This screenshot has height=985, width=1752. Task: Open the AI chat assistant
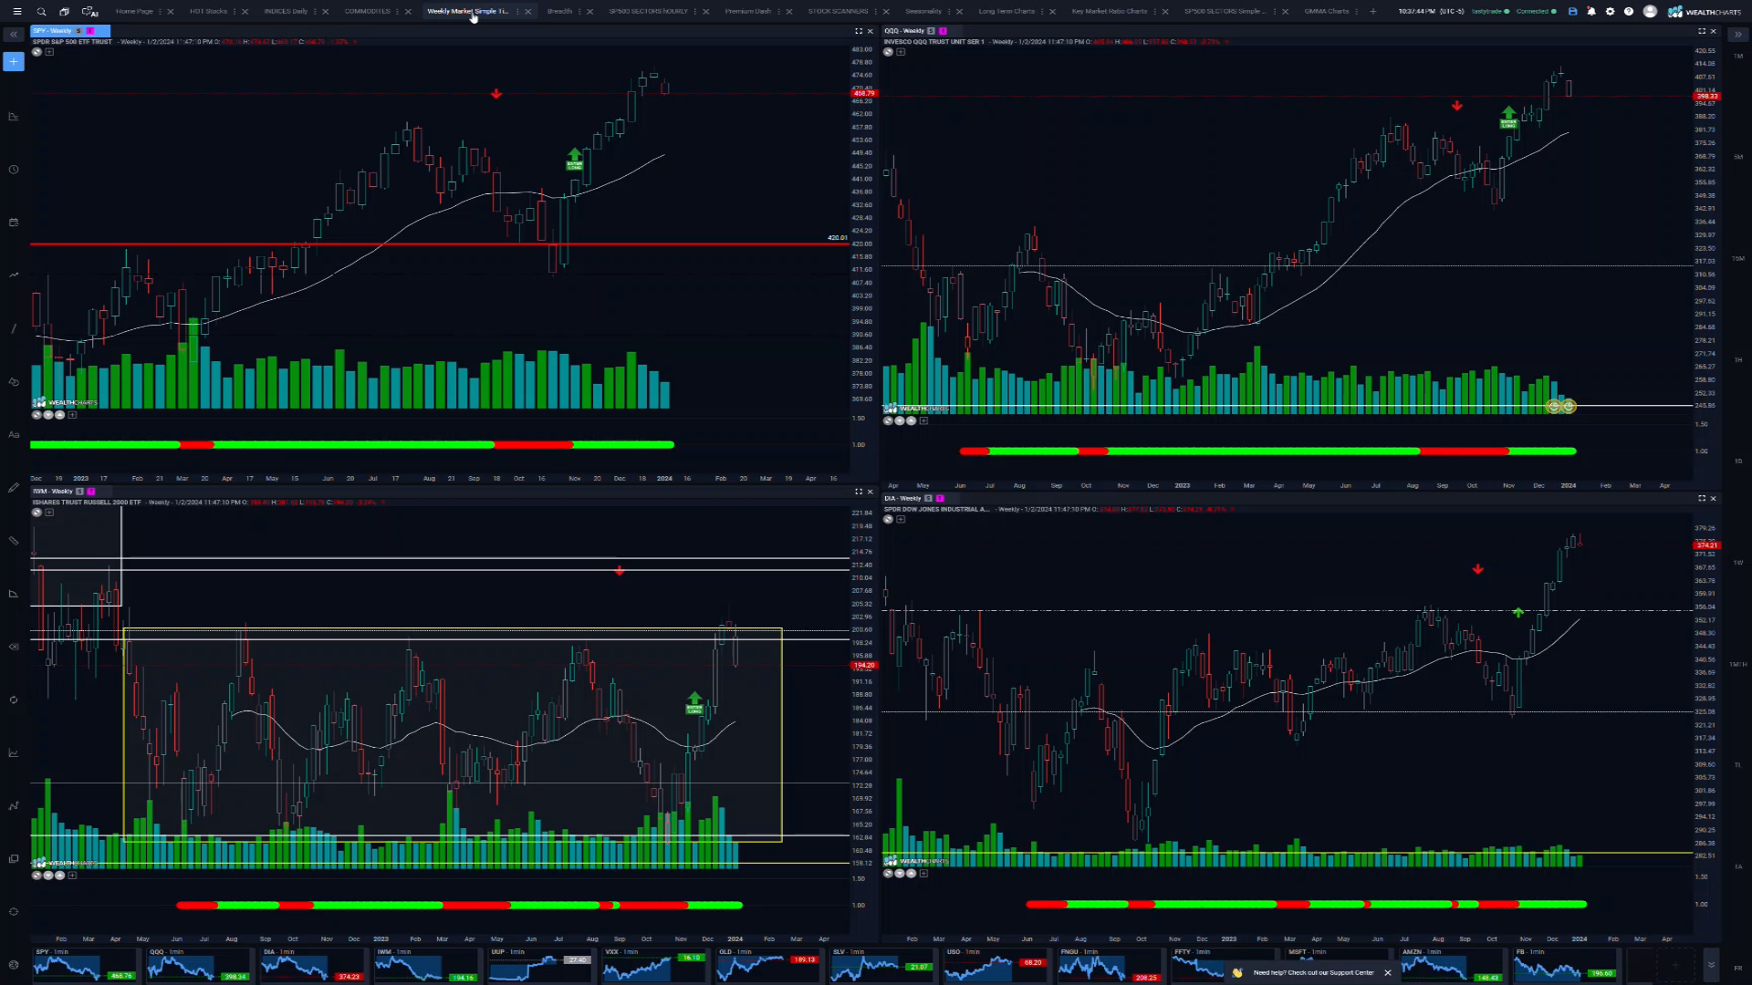coord(89,12)
